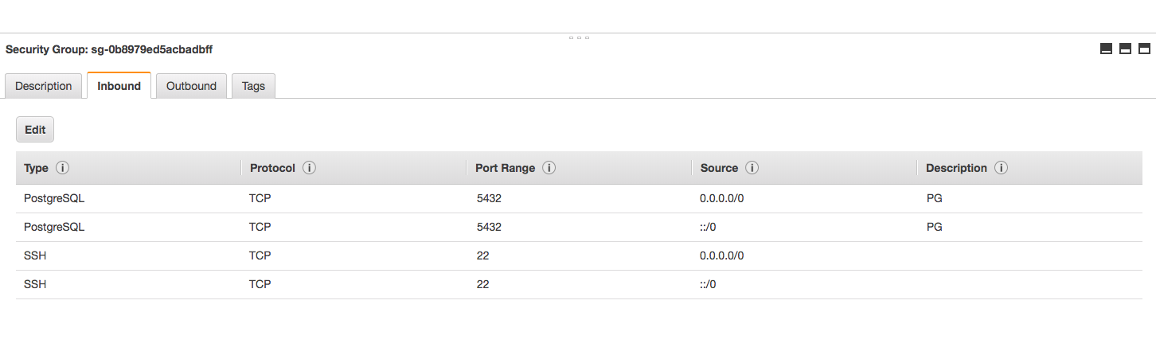Switch to the Description tab

click(x=44, y=86)
